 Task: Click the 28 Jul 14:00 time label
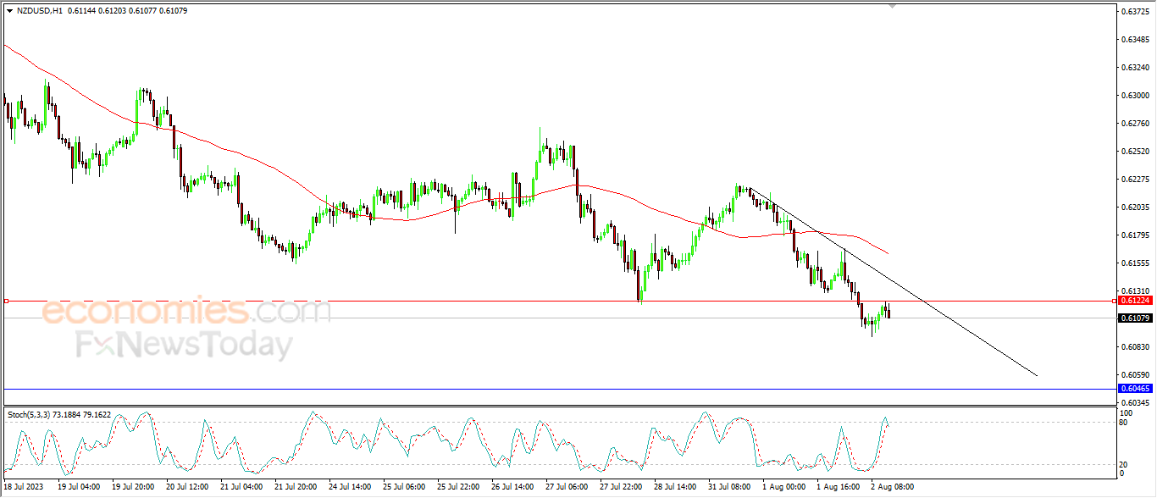pyautogui.click(x=674, y=487)
